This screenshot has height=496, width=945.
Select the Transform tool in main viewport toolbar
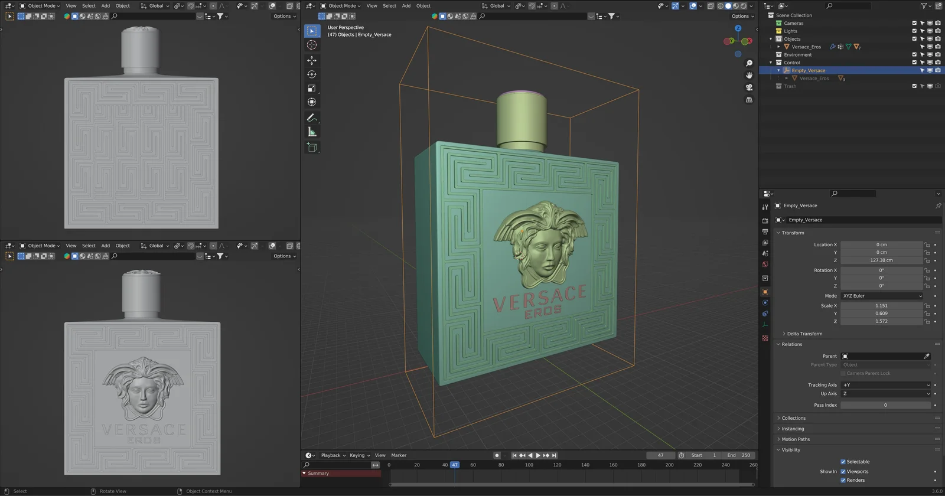coord(312,102)
